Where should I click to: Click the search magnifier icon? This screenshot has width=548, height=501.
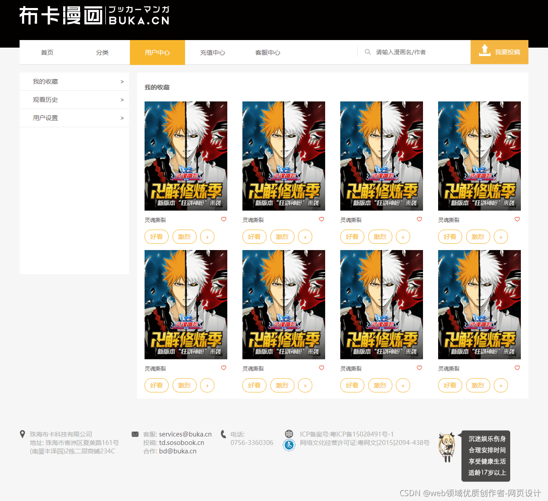coord(368,52)
